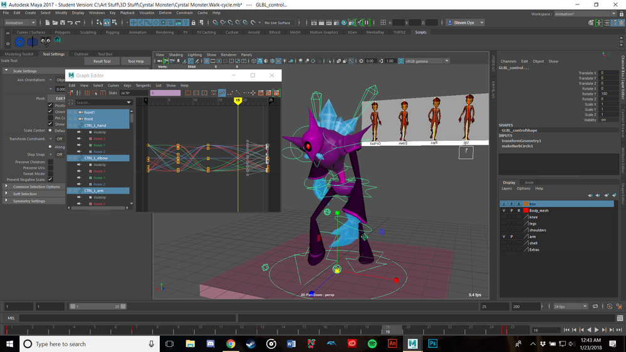The height and width of the screenshot is (352, 626).
Task: Click the smooth shade all cube icon in viewport
Action: [260, 61]
